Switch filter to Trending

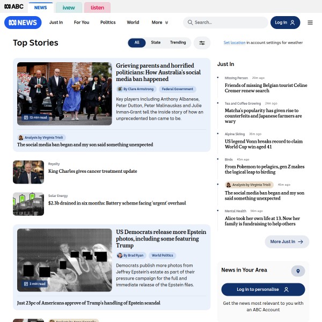(x=178, y=42)
